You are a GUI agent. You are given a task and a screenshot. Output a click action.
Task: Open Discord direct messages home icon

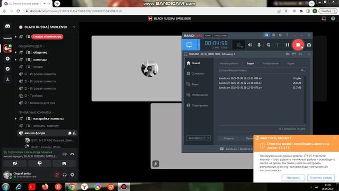tap(7, 26)
